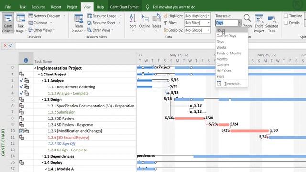Viewport: 306px width, 172px height.
Task: Collapse the 1.2 Design summary task
Action: [43, 100]
